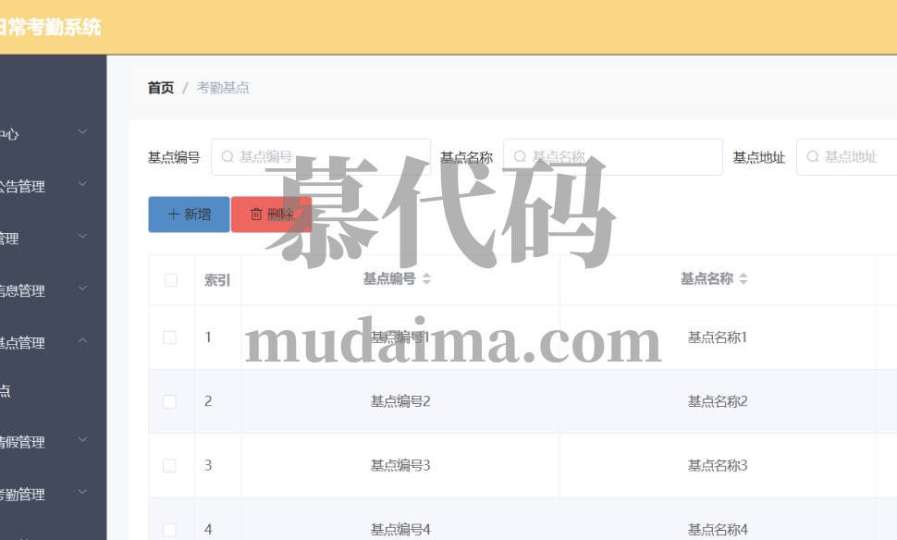Click the magnifier icon in 基点名称 field
The width and height of the screenshot is (897, 540).
(x=521, y=157)
